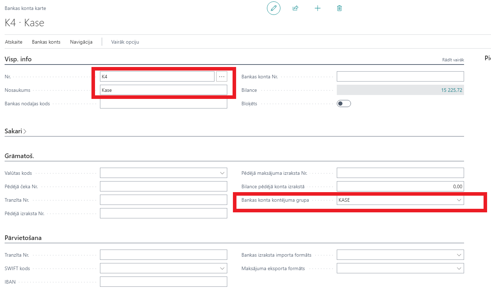Viewport: 491px width, 296px height.
Task: Click the Bilance amount 15 225,72
Action: pos(451,90)
